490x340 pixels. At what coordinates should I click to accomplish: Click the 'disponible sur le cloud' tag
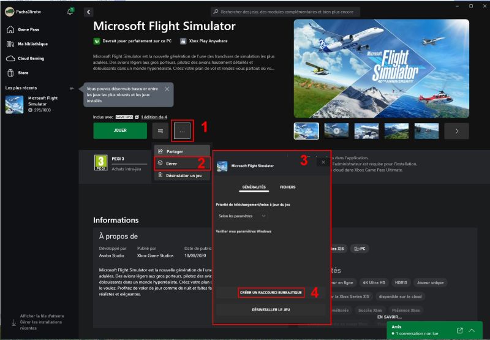coord(400,297)
